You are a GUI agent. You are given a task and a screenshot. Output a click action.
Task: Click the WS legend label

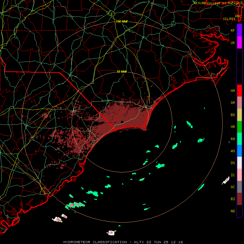click(233, 151)
